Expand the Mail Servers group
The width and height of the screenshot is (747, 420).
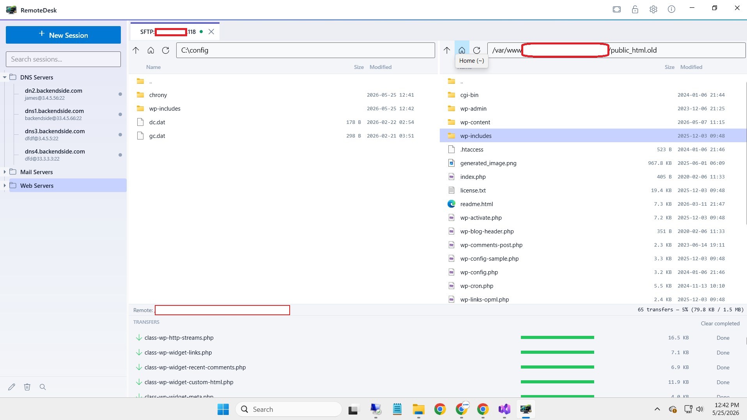5,172
